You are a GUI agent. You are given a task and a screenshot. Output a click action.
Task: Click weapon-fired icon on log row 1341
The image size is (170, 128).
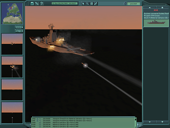click(x=40, y=121)
